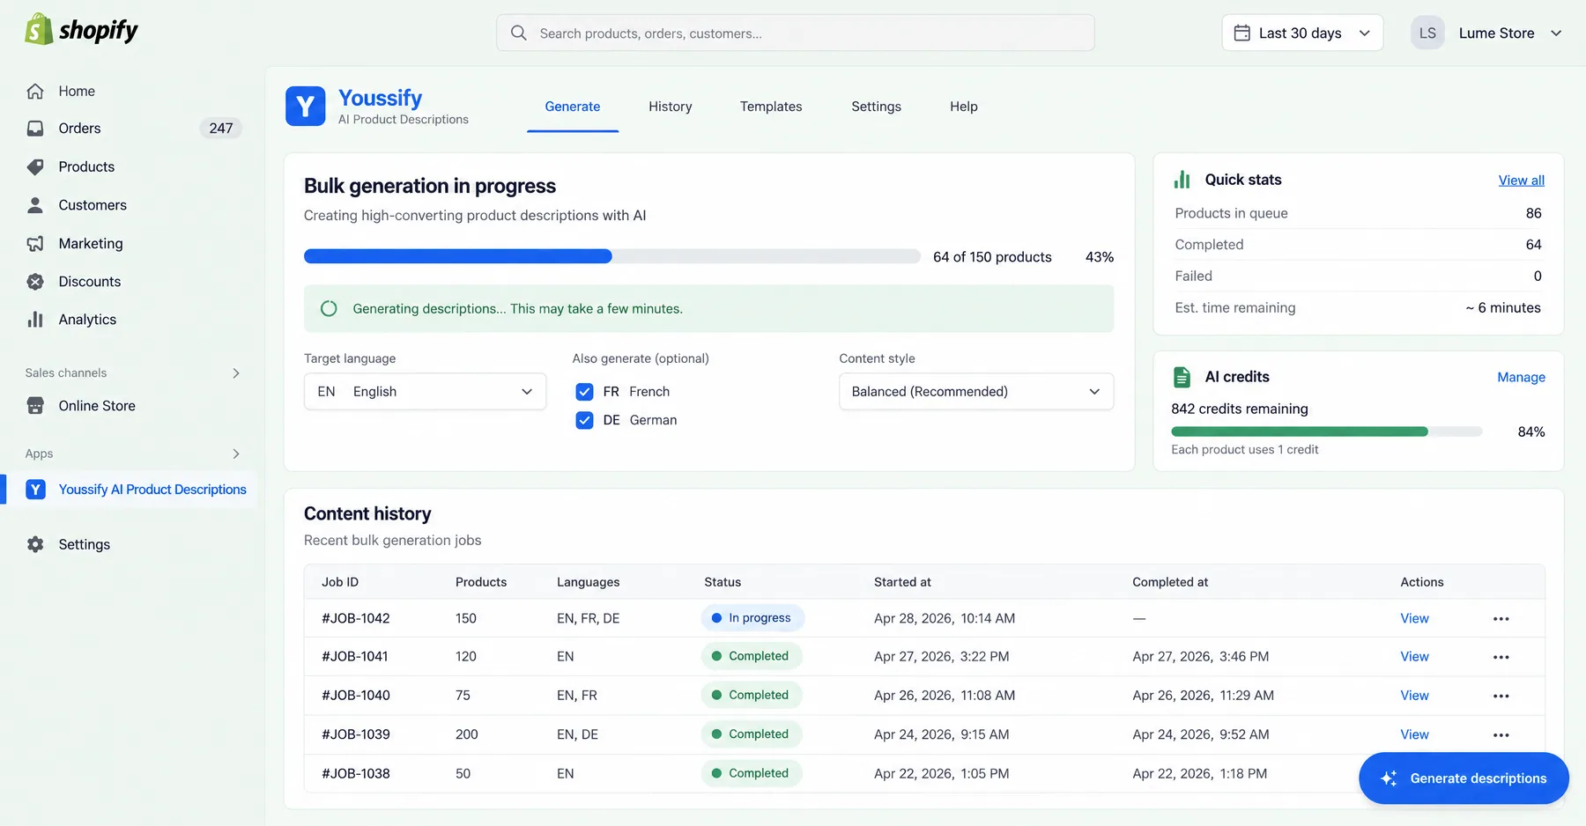Click the large Youssify app logo
Image resolution: width=1586 pixels, height=826 pixels.
(306, 107)
